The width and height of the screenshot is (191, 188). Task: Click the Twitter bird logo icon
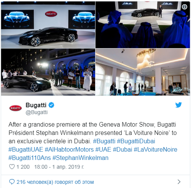pos(178,105)
